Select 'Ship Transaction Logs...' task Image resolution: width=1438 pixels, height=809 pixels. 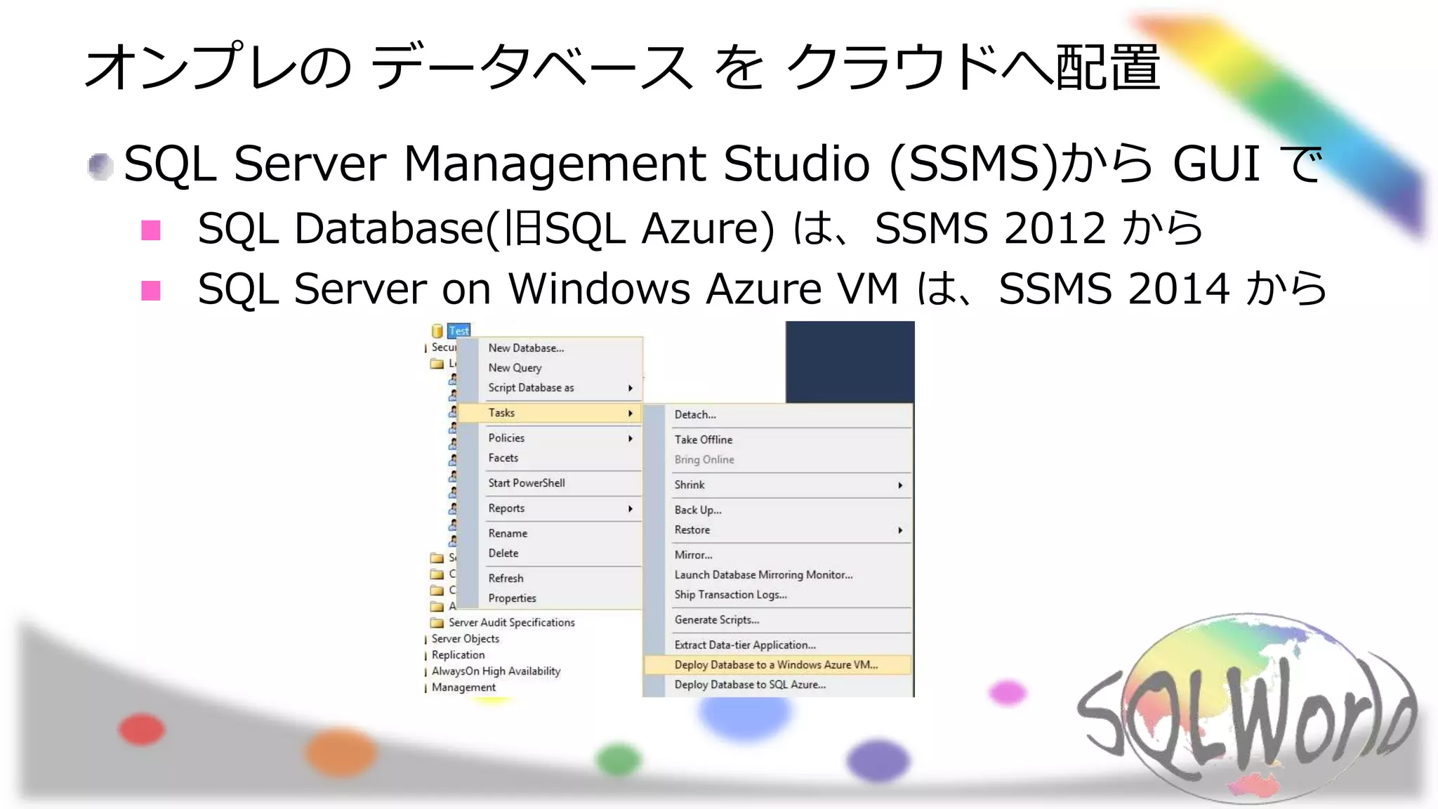[x=730, y=595]
